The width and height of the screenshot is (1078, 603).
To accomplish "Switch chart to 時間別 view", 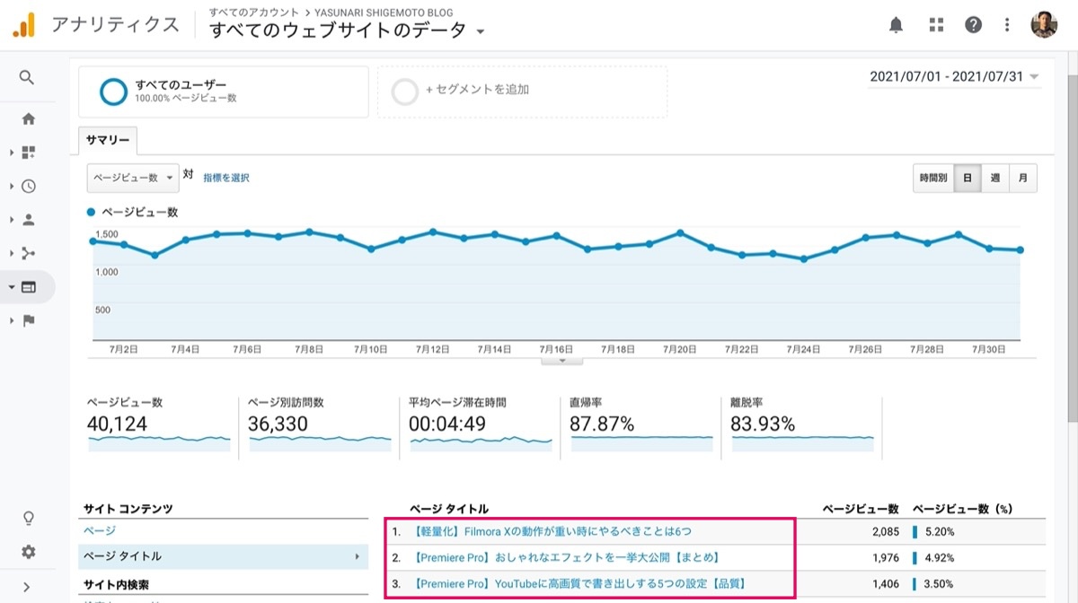I will tap(932, 178).
